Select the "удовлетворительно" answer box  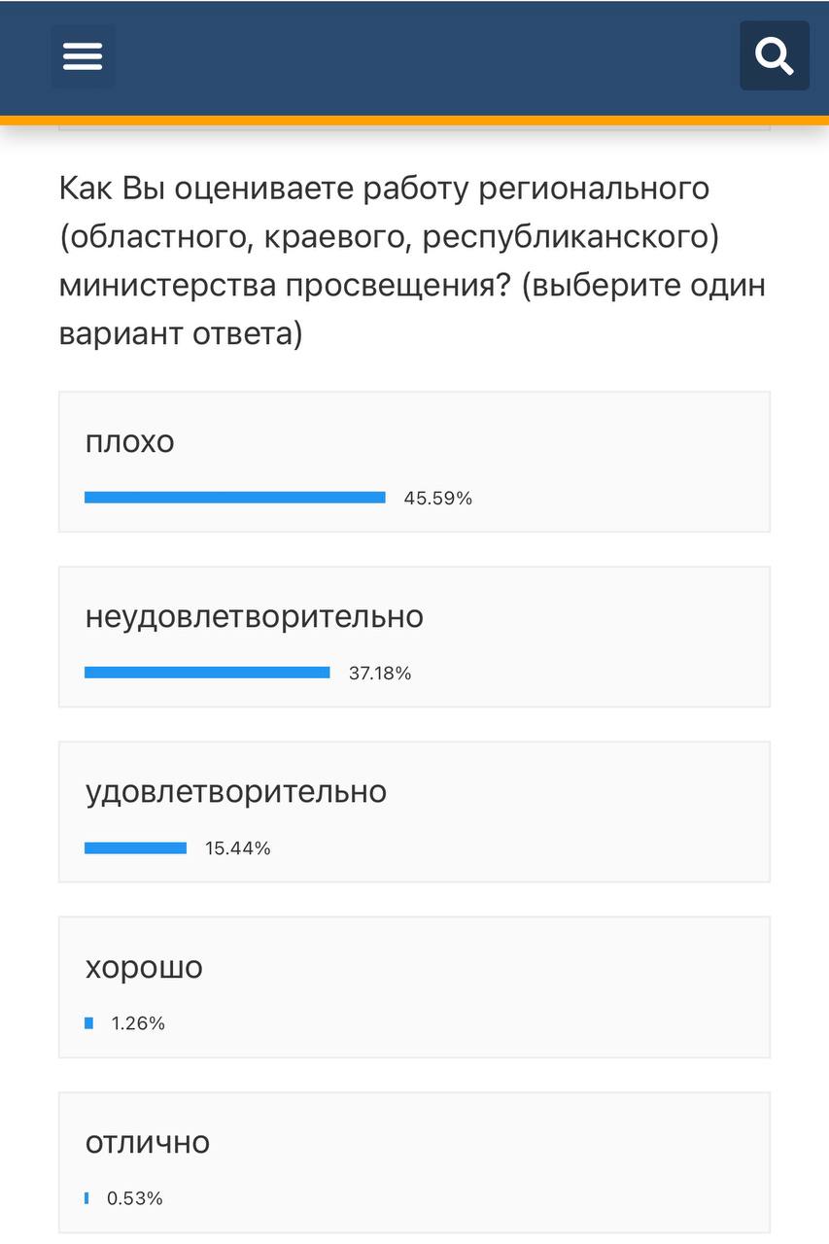tap(414, 812)
